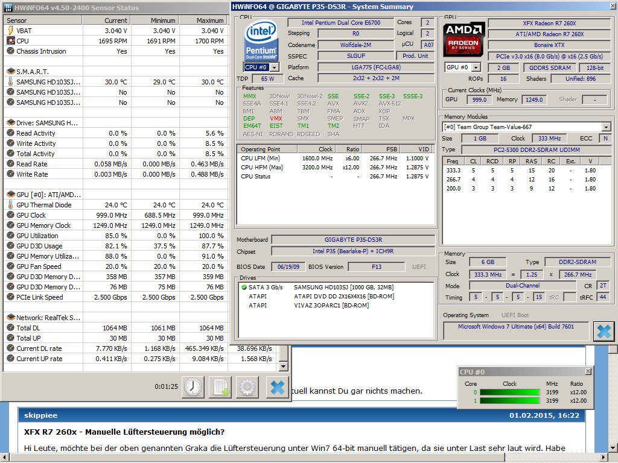The width and height of the screenshot is (618, 463).
Task: Click Core 1 green clock bar
Action: 509,400
